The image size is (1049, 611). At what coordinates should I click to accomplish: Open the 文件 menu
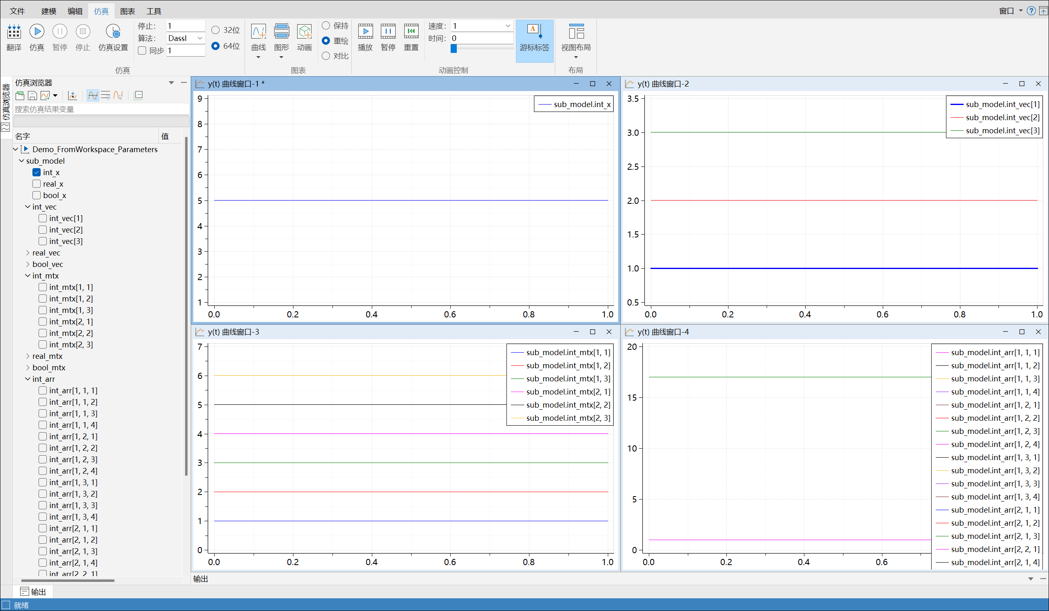[17, 11]
